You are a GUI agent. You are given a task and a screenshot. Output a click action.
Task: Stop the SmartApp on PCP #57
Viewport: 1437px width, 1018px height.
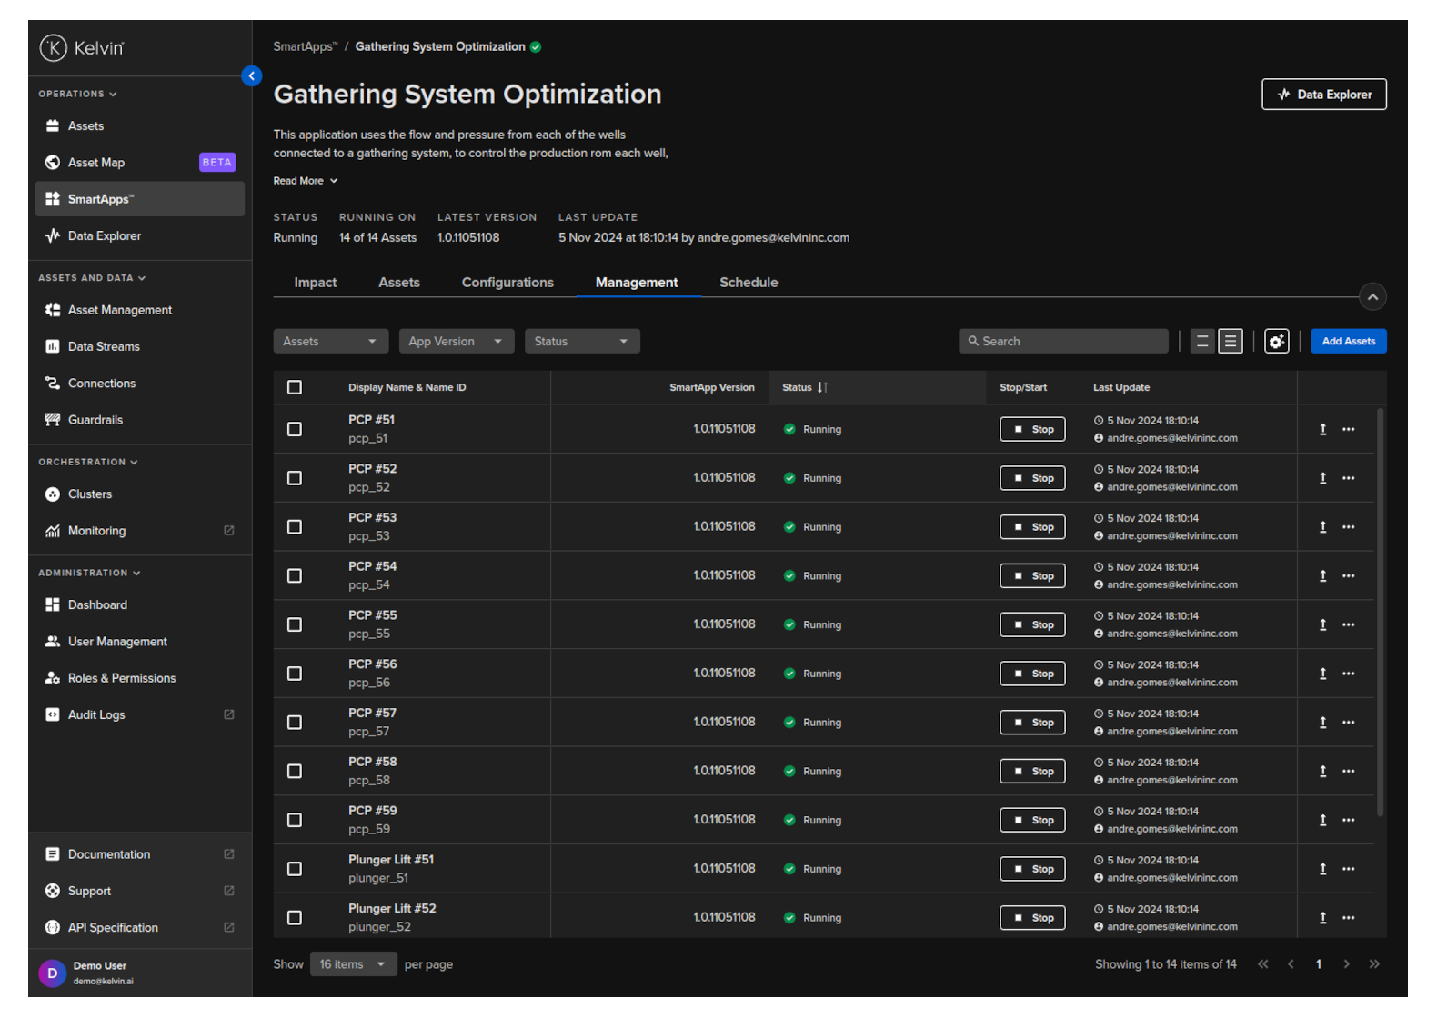[1032, 723]
